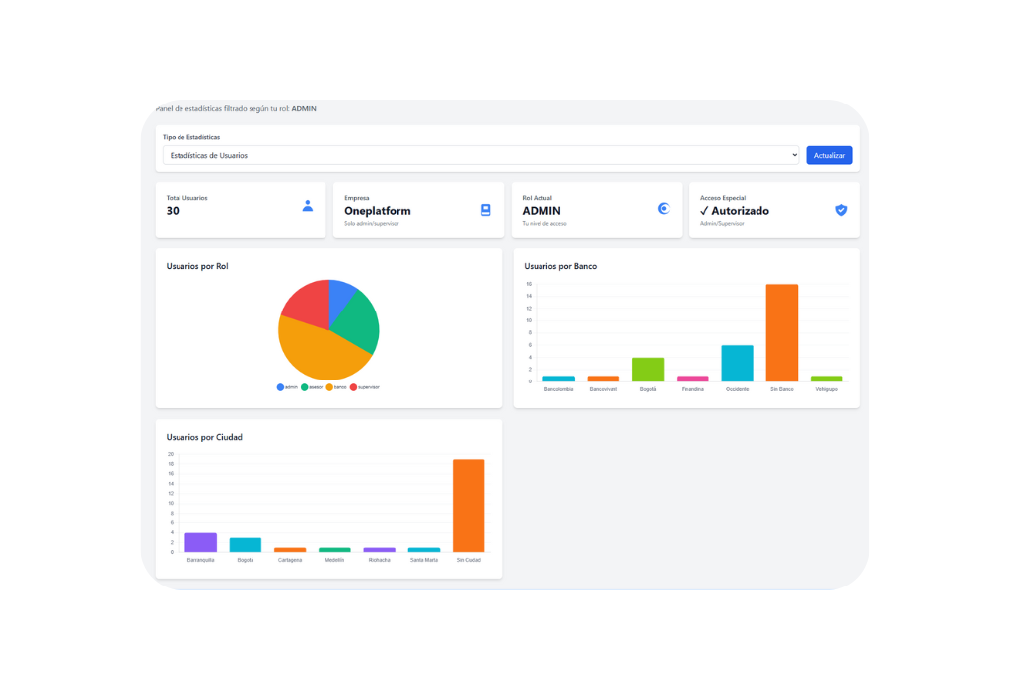This screenshot has width=1010, height=690.
Task: Click the Sin Ciudad bar in city chart
Action: 469,506
